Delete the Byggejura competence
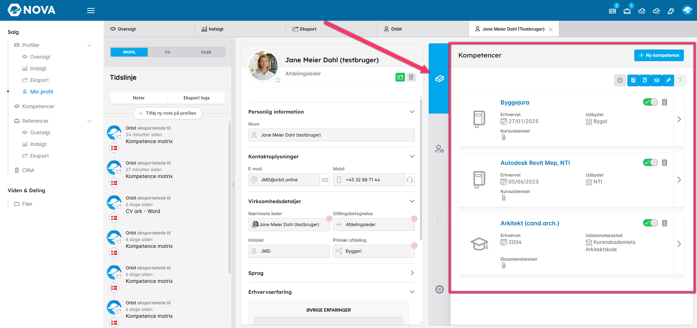Screen dimensions: 697x328 pyautogui.click(x=665, y=102)
